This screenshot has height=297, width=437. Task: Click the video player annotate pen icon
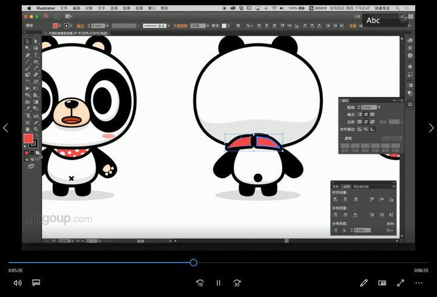click(364, 283)
